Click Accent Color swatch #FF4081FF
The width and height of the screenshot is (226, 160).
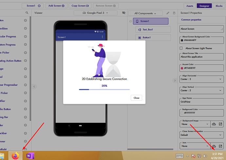[x=182, y=68]
